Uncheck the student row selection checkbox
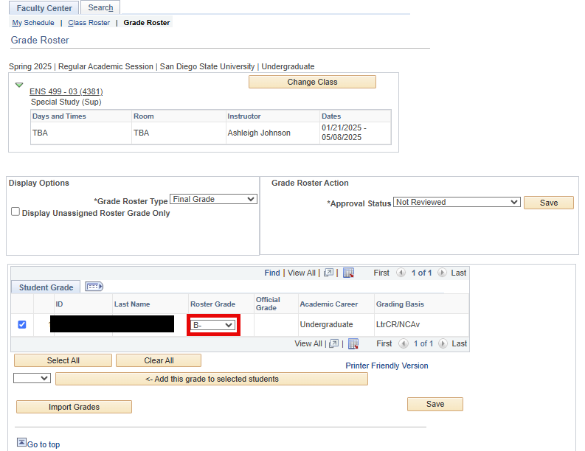585x451 pixels. [x=21, y=324]
